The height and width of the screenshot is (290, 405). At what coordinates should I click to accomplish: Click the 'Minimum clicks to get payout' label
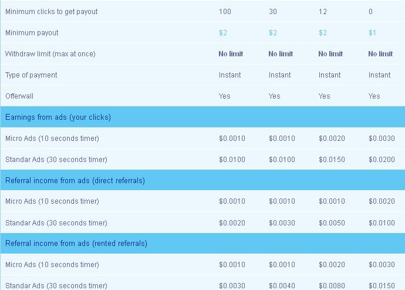(52, 12)
